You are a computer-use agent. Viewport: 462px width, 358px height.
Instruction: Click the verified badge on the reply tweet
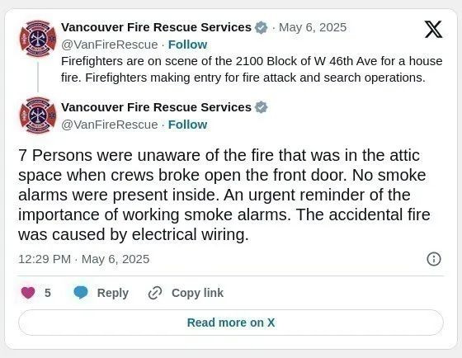tap(261, 107)
